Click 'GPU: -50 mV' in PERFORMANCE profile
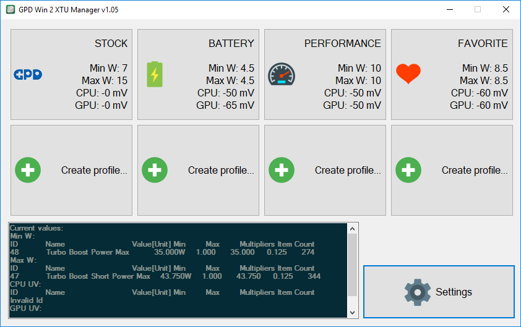Image resolution: width=521 pixels, height=327 pixels. click(x=352, y=105)
